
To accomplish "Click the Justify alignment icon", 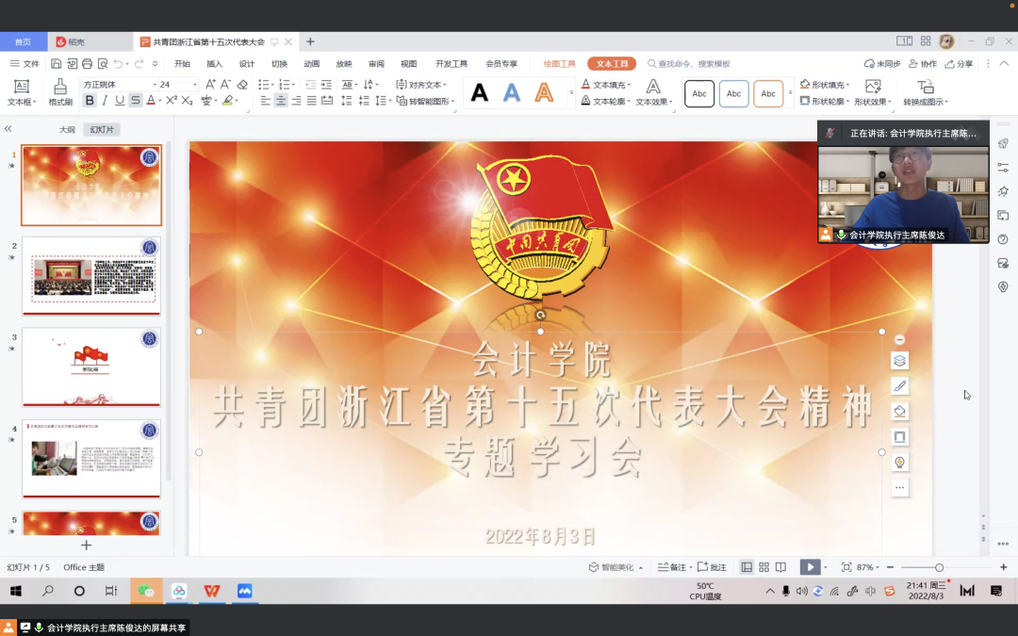I will (x=312, y=100).
